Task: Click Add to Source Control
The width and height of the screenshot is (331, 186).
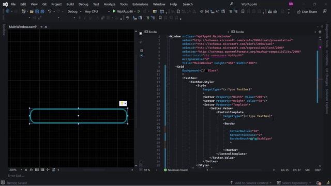Action: (251, 183)
